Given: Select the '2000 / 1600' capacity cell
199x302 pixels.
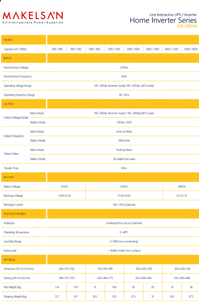Looking at the screenshot, I should (133, 49).
